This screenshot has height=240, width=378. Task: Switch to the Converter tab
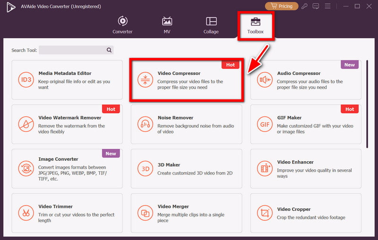click(122, 25)
